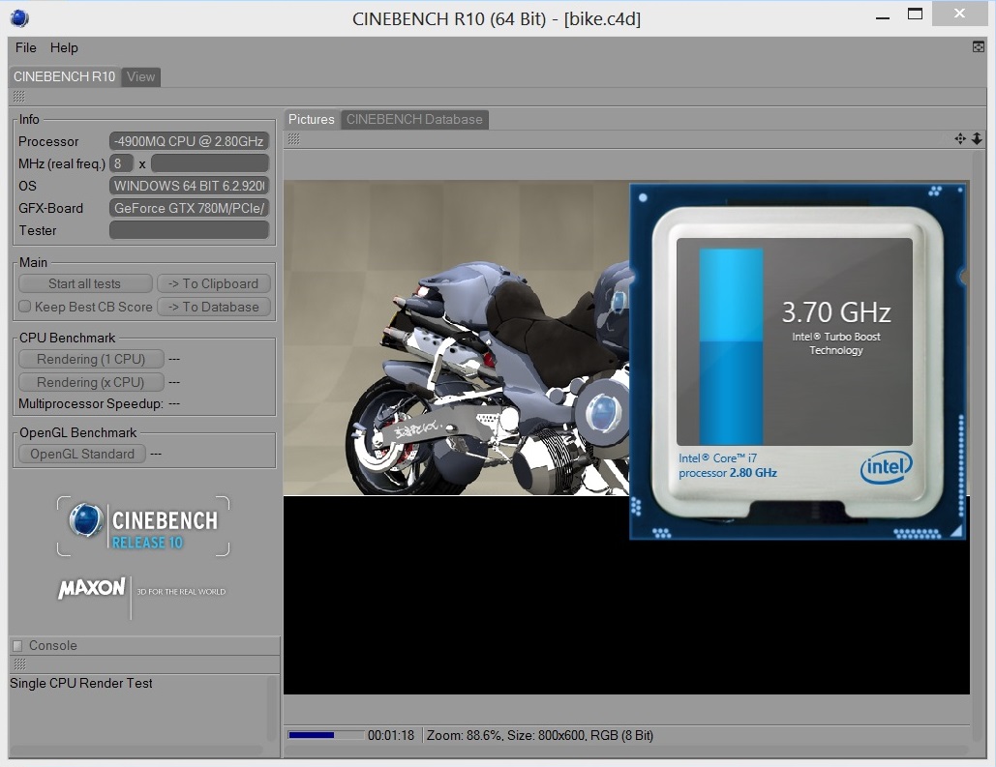Click the empty MHz real freq value field

(x=210, y=163)
